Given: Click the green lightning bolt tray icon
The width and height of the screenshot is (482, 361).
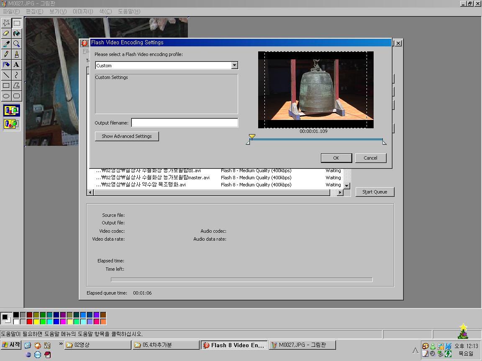Looking at the screenshot, I should click(x=448, y=354).
